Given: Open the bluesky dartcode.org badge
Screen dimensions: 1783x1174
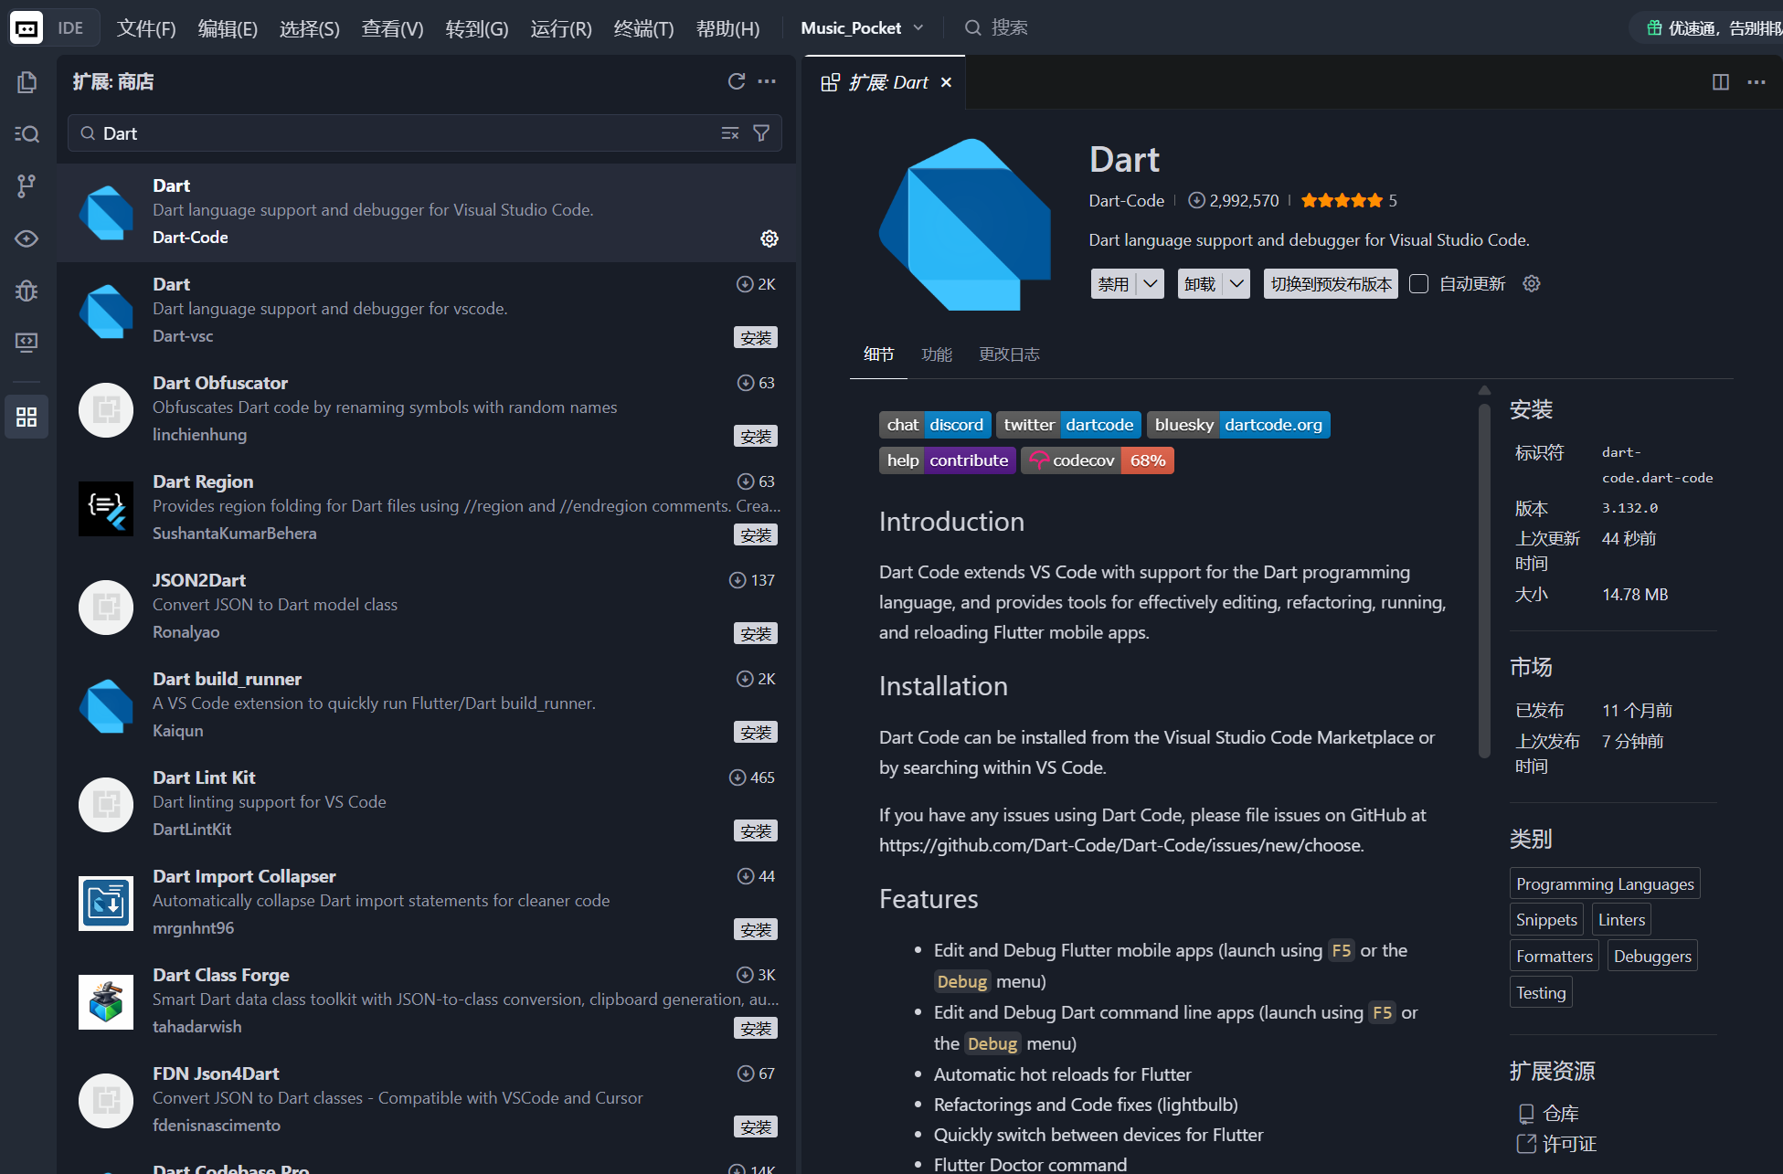Looking at the screenshot, I should pyautogui.click(x=1238, y=425).
